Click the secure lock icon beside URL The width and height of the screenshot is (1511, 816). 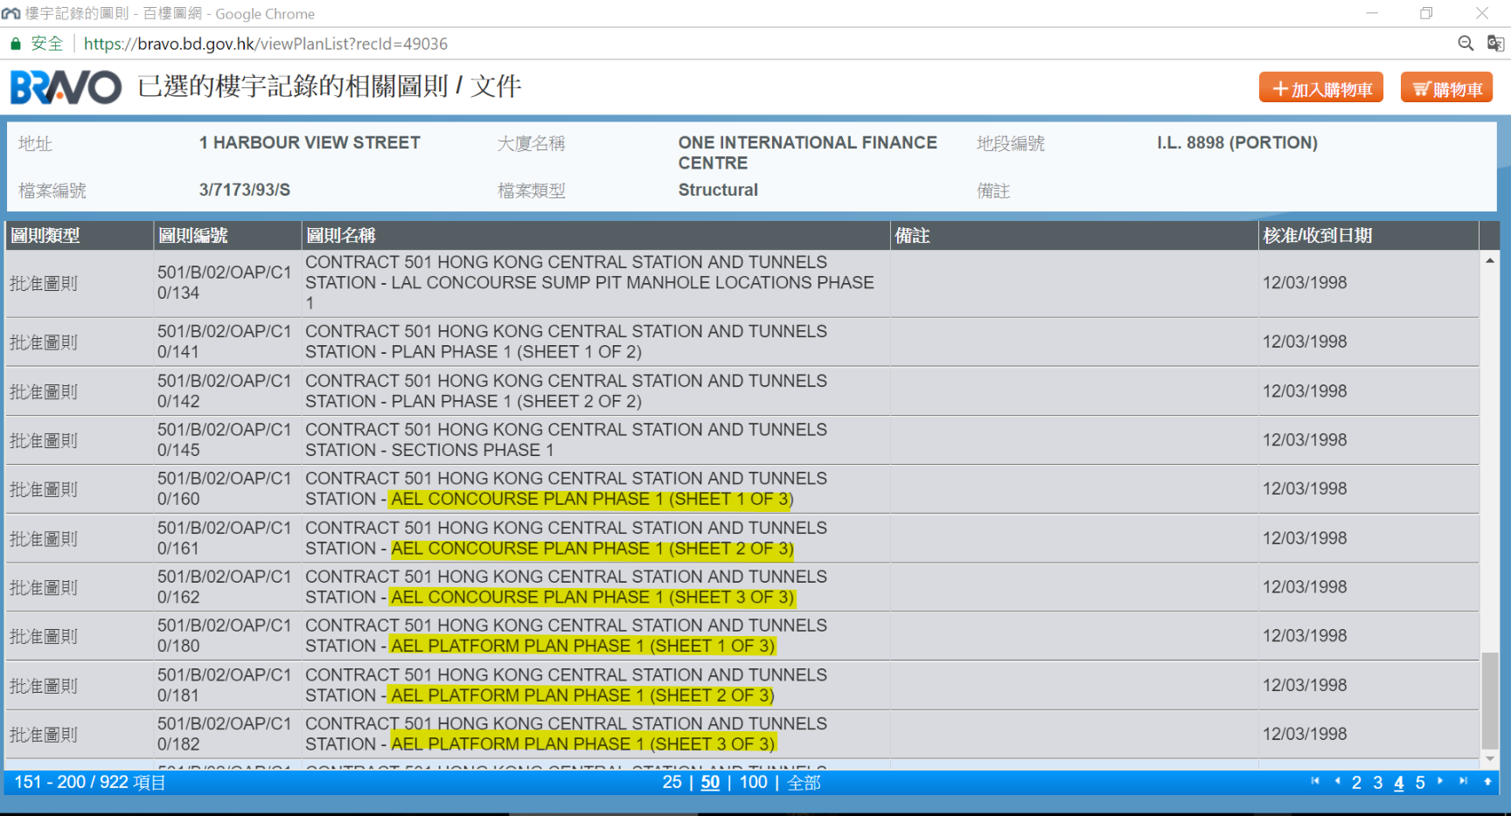pos(16,44)
